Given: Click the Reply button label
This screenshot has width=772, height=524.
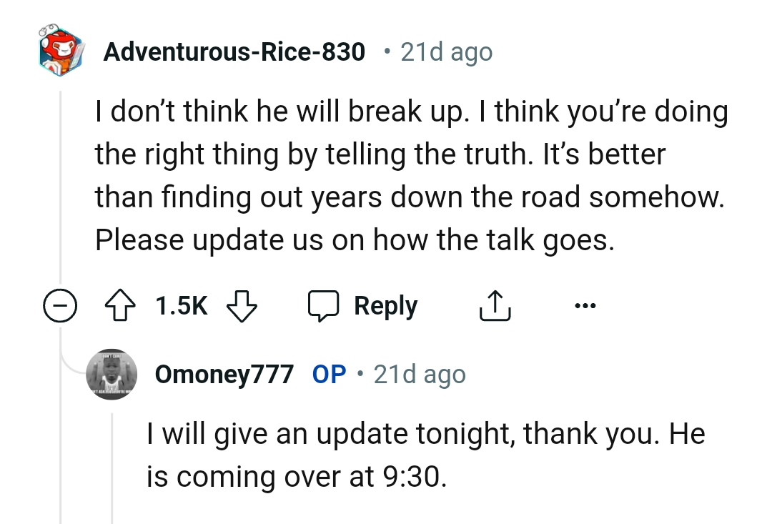Looking at the screenshot, I should [386, 306].
